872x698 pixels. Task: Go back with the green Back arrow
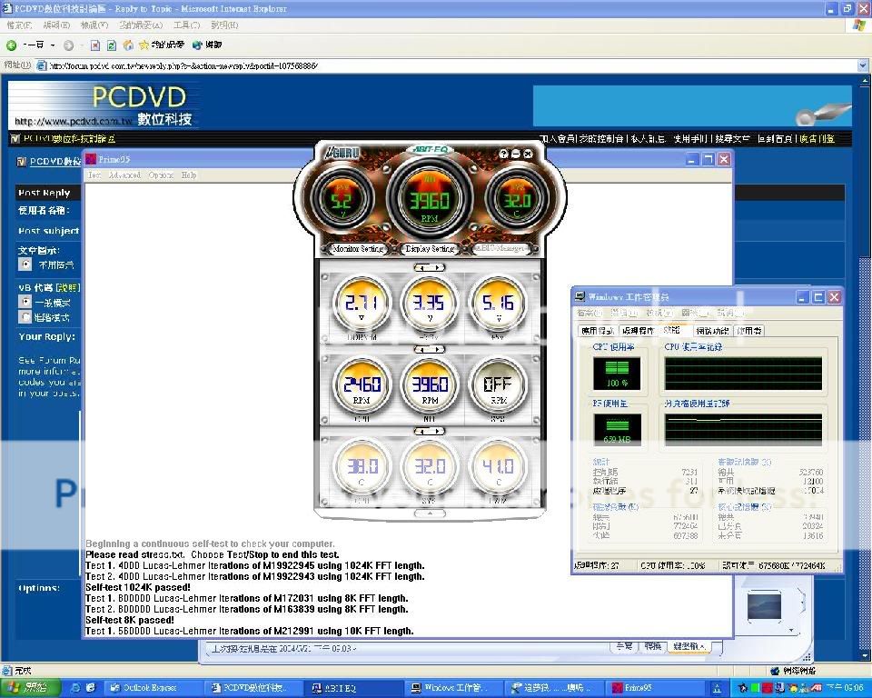tap(11, 45)
